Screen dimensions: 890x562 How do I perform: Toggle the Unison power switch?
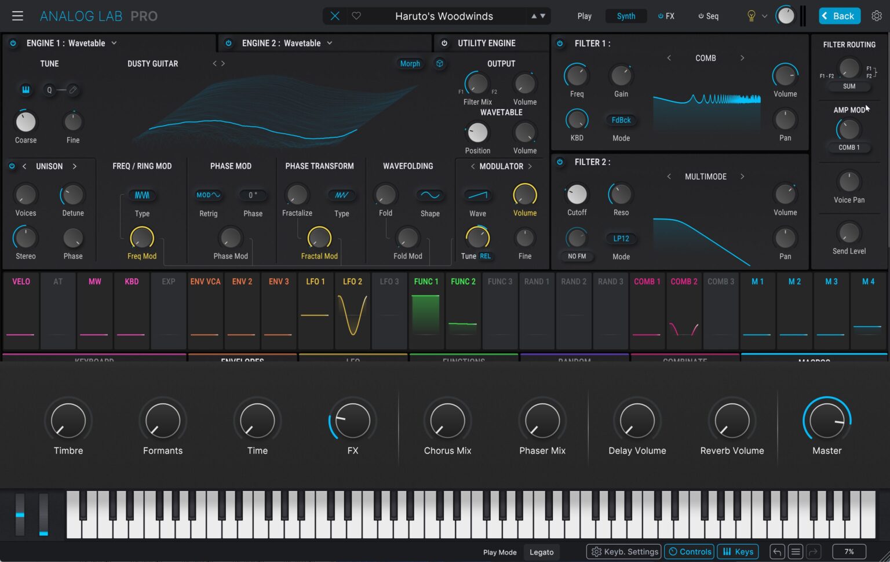(12, 166)
